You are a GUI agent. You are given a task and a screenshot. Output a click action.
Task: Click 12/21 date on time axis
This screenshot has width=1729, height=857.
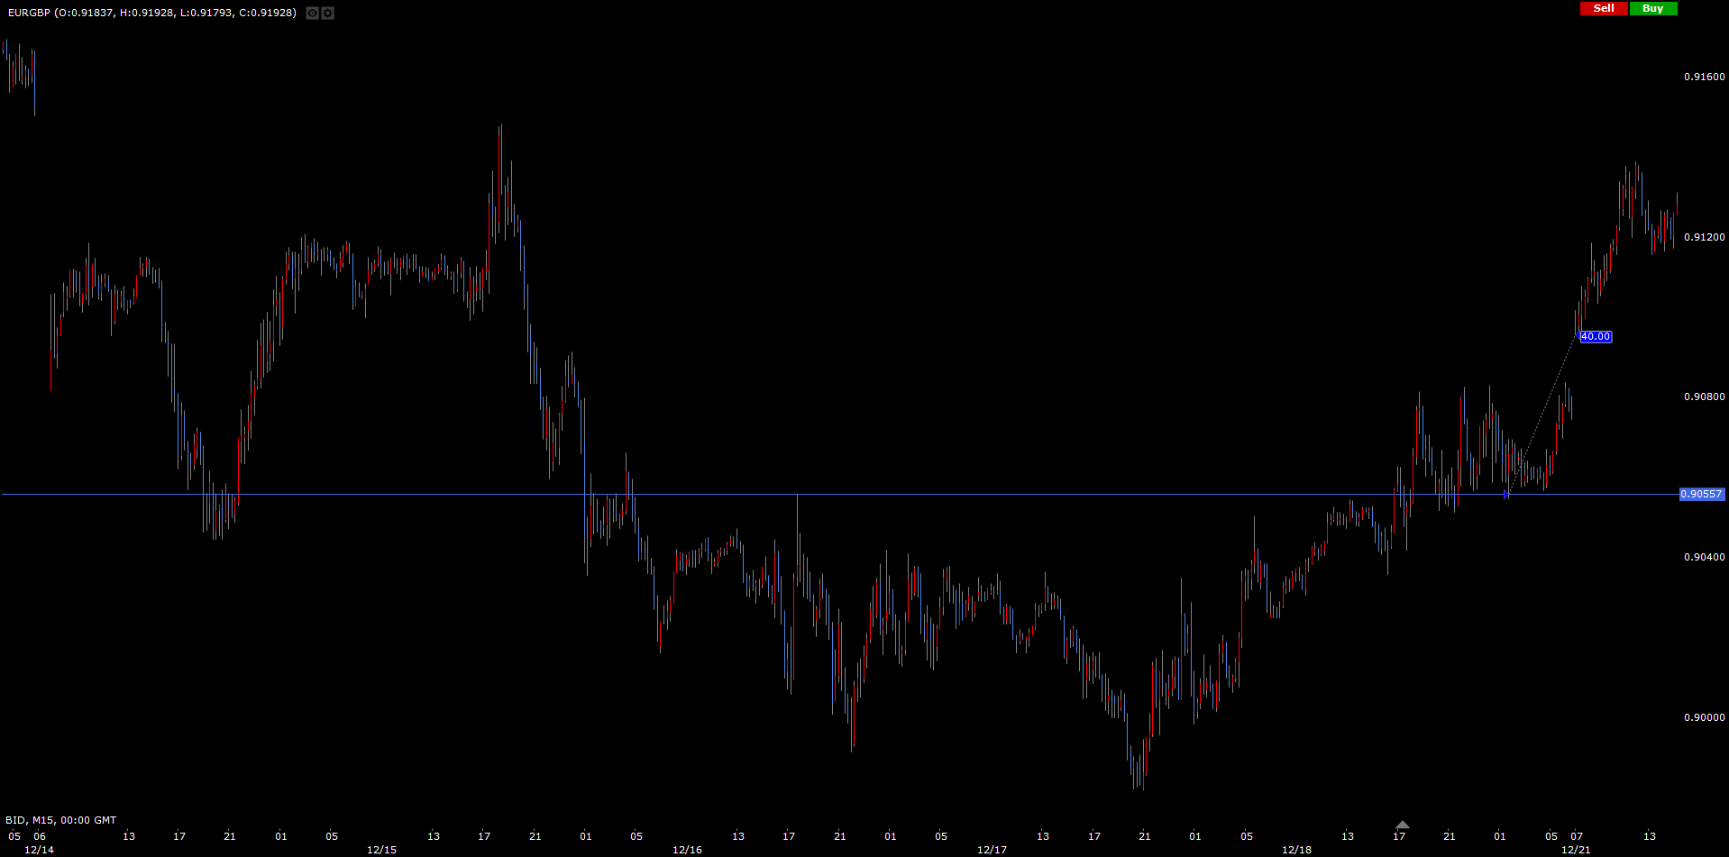point(1576,850)
